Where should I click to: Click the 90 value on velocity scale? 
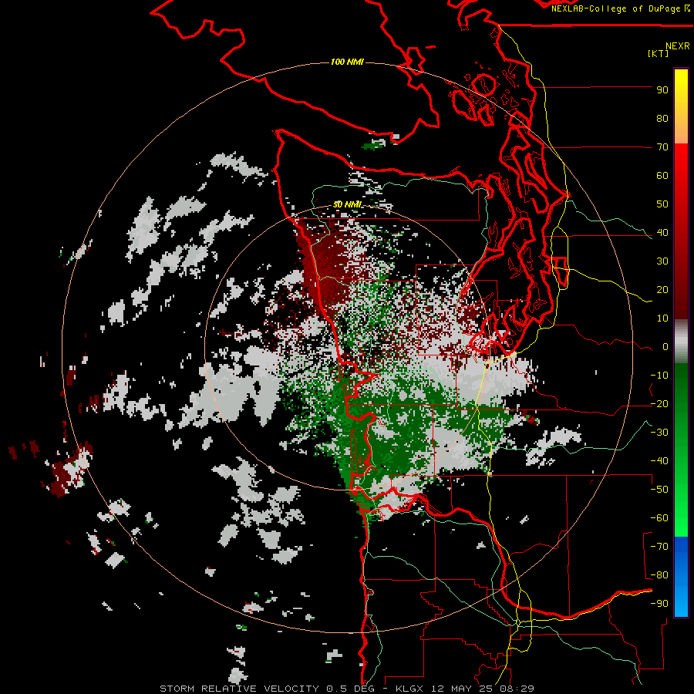tap(662, 90)
